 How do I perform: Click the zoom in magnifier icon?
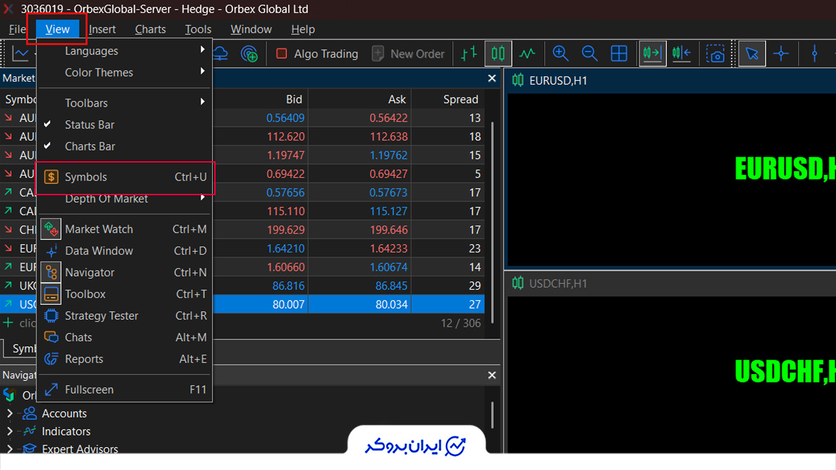pos(560,54)
